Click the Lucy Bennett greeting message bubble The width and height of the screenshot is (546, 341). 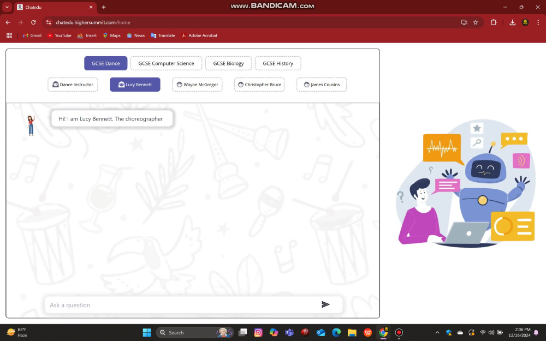(112, 118)
